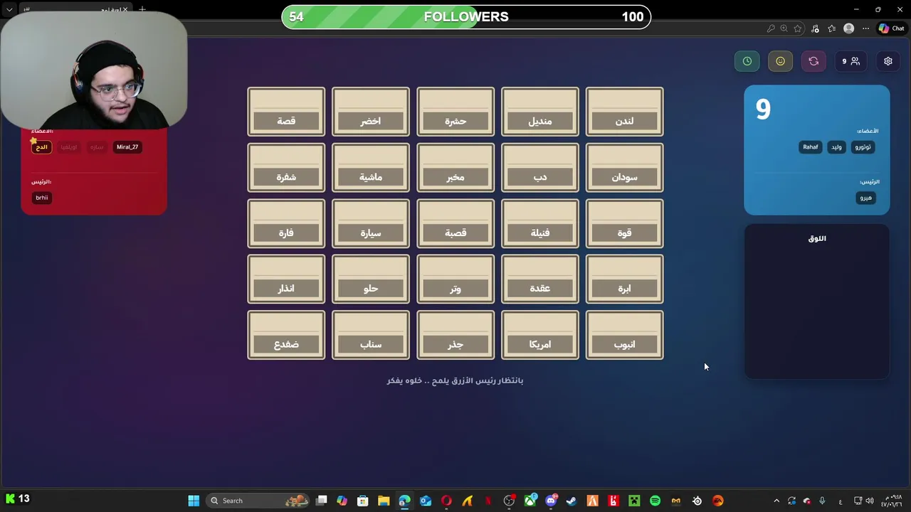
Task: Open the EA app from taskbar
Action: tap(717, 501)
